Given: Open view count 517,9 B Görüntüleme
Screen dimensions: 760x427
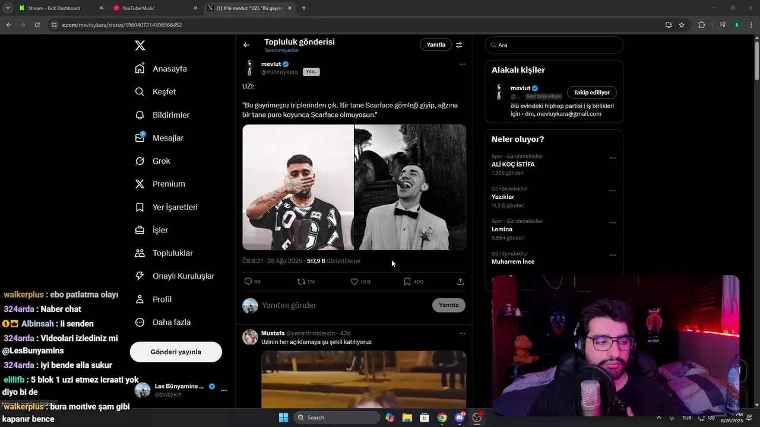Looking at the screenshot, I should pyautogui.click(x=333, y=261).
